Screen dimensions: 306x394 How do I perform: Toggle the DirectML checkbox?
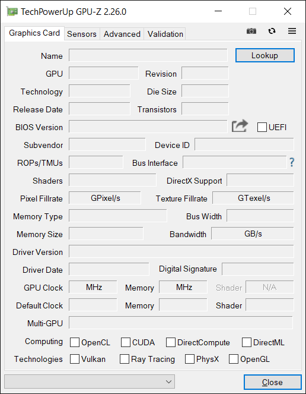point(247,342)
